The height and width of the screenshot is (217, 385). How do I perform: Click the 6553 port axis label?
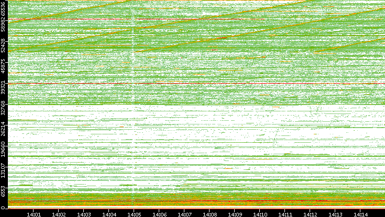[3, 192]
